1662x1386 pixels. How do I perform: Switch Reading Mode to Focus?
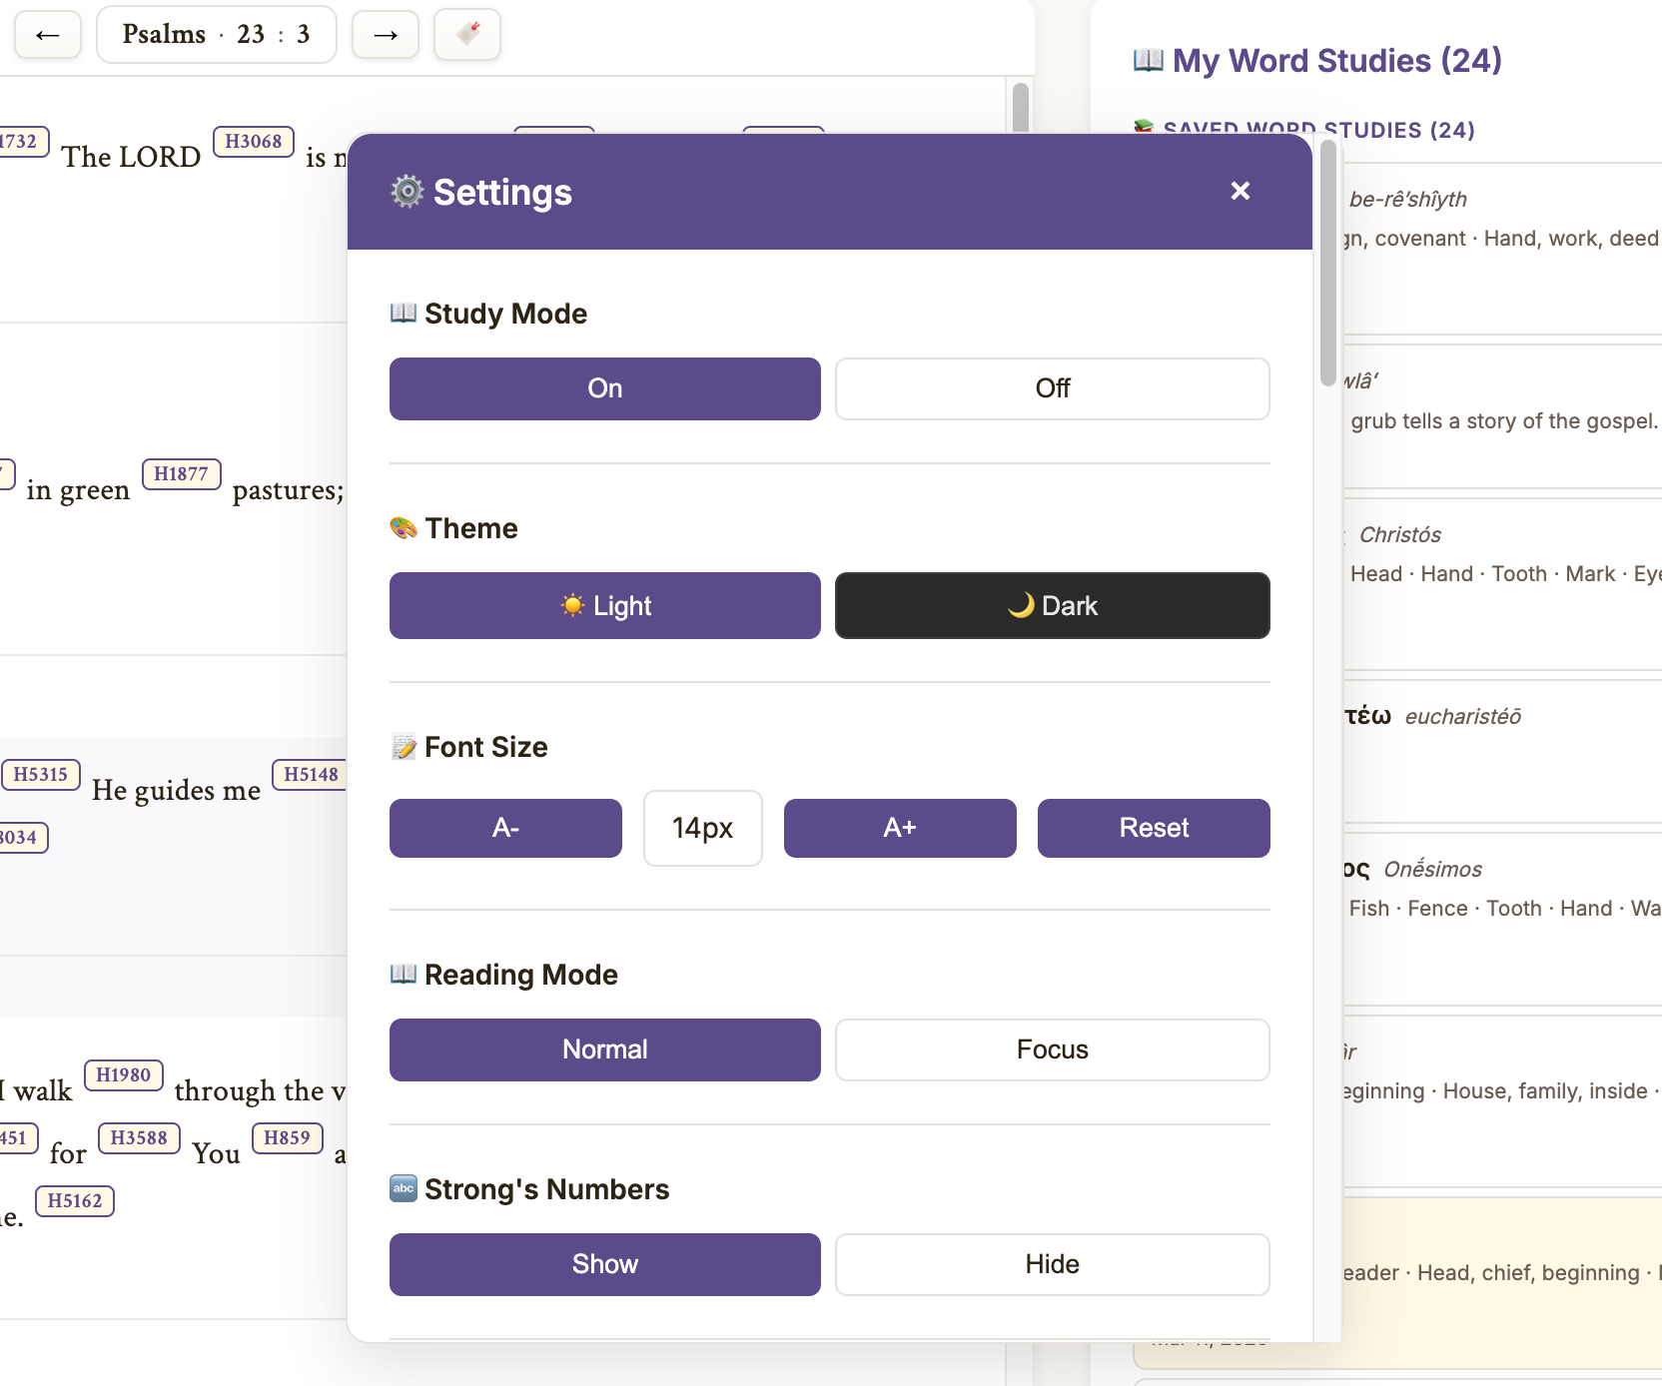point(1052,1049)
